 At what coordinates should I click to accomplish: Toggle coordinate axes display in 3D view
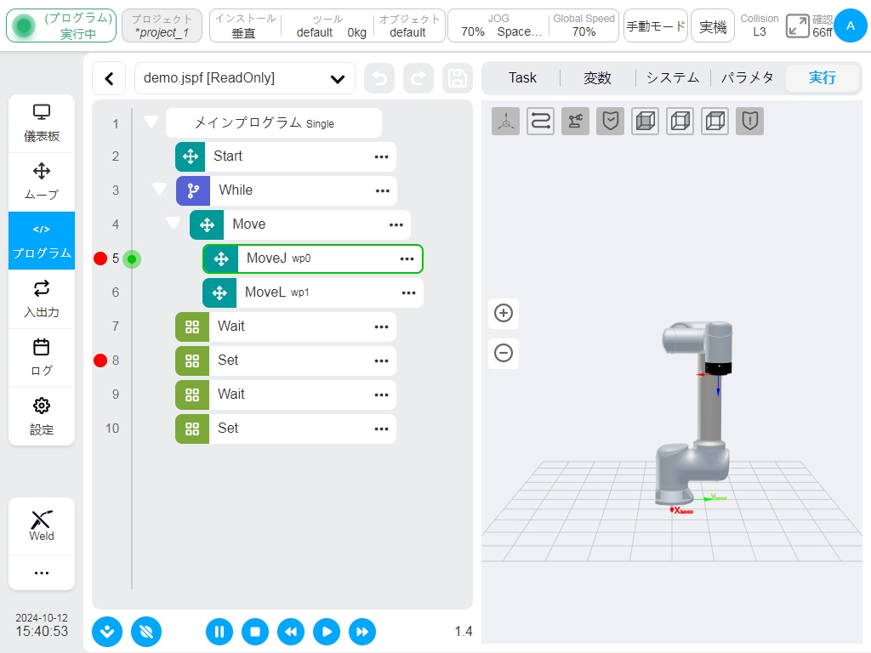pyautogui.click(x=505, y=121)
